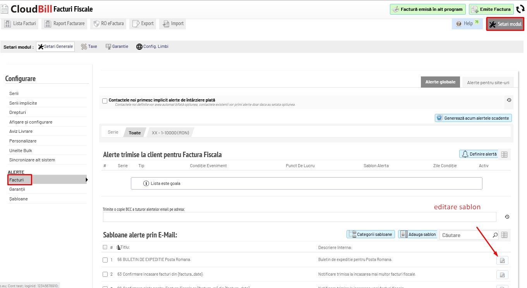Click edit icon for Confirmare incasare facturi row
The image size is (527, 288).
tap(502, 275)
